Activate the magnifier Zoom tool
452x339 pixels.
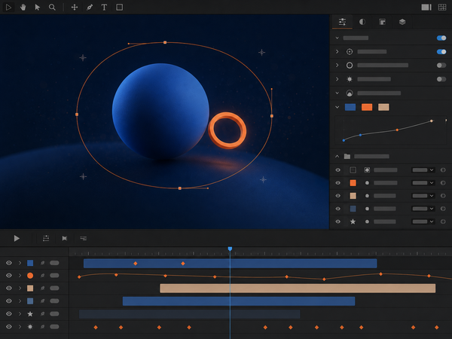click(52, 8)
